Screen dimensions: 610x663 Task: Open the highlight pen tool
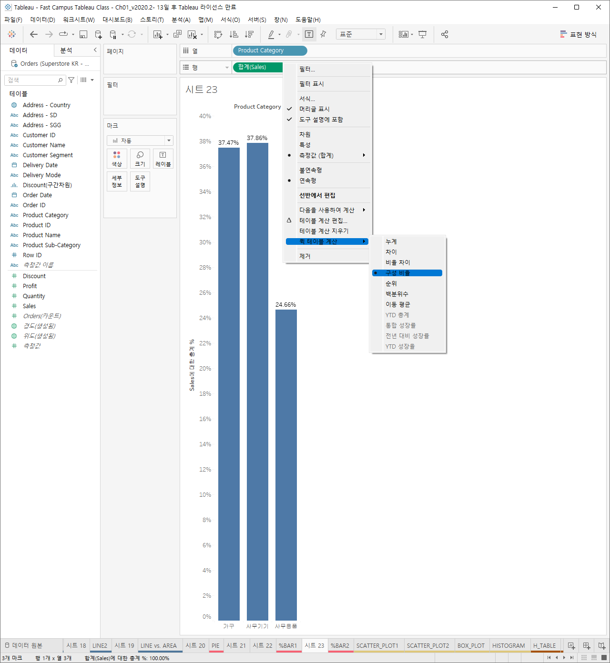[271, 34]
